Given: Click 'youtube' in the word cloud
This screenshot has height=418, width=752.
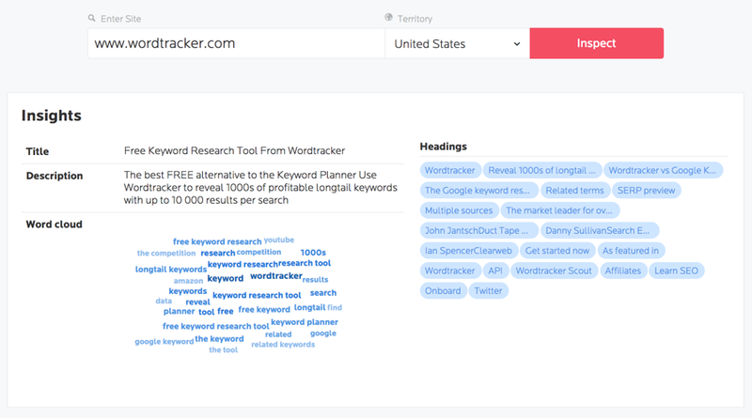Looking at the screenshot, I should [279, 240].
